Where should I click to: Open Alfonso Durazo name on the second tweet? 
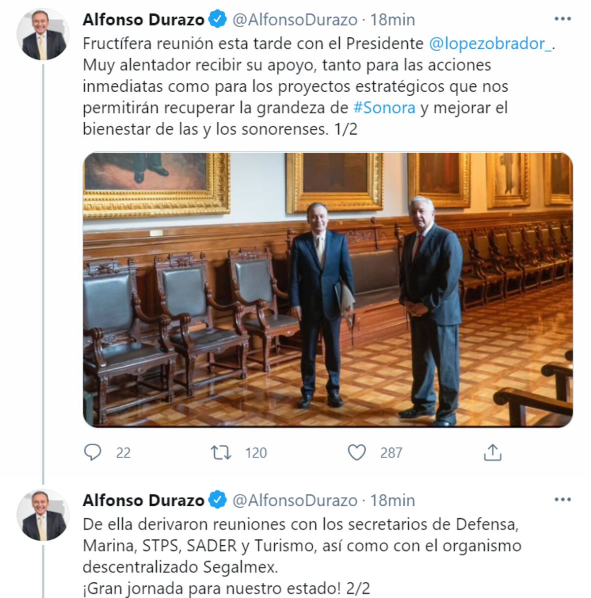click(143, 500)
